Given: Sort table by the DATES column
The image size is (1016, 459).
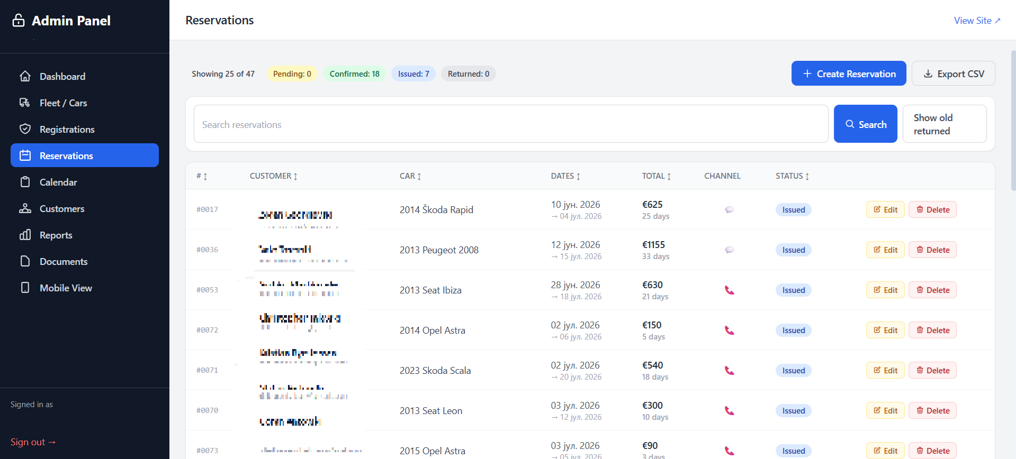Looking at the screenshot, I should click(565, 176).
